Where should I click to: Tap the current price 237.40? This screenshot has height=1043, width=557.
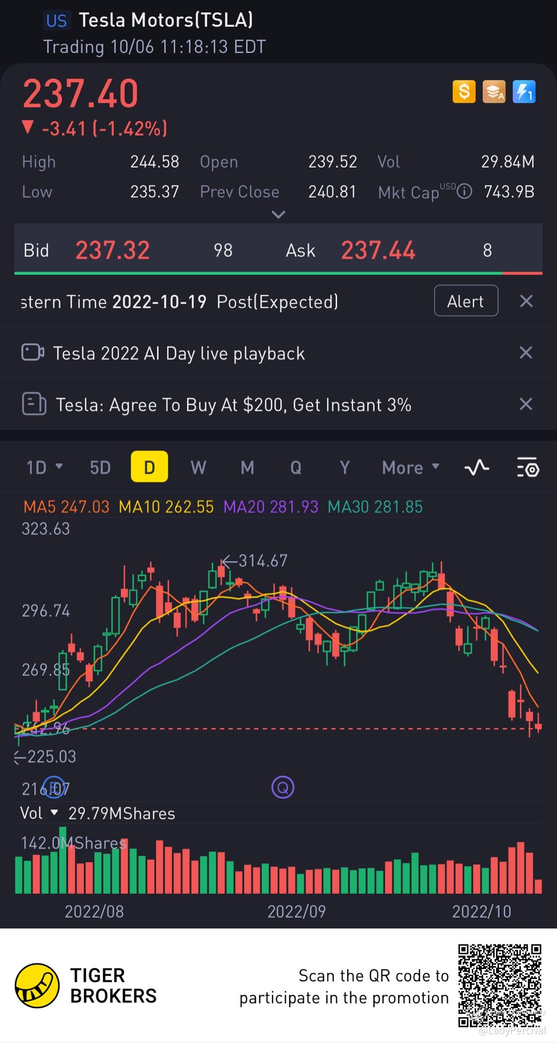tap(81, 93)
